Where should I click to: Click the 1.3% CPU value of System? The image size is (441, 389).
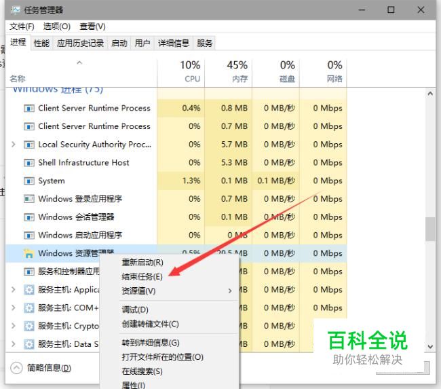tap(191, 181)
